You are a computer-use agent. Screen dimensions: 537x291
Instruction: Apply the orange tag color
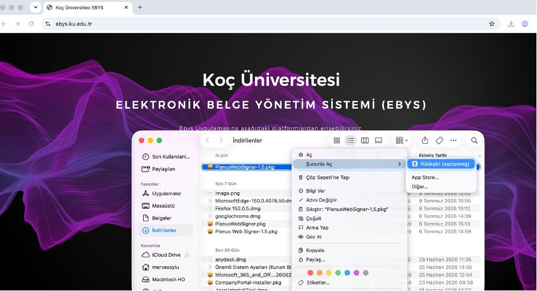coord(319,273)
